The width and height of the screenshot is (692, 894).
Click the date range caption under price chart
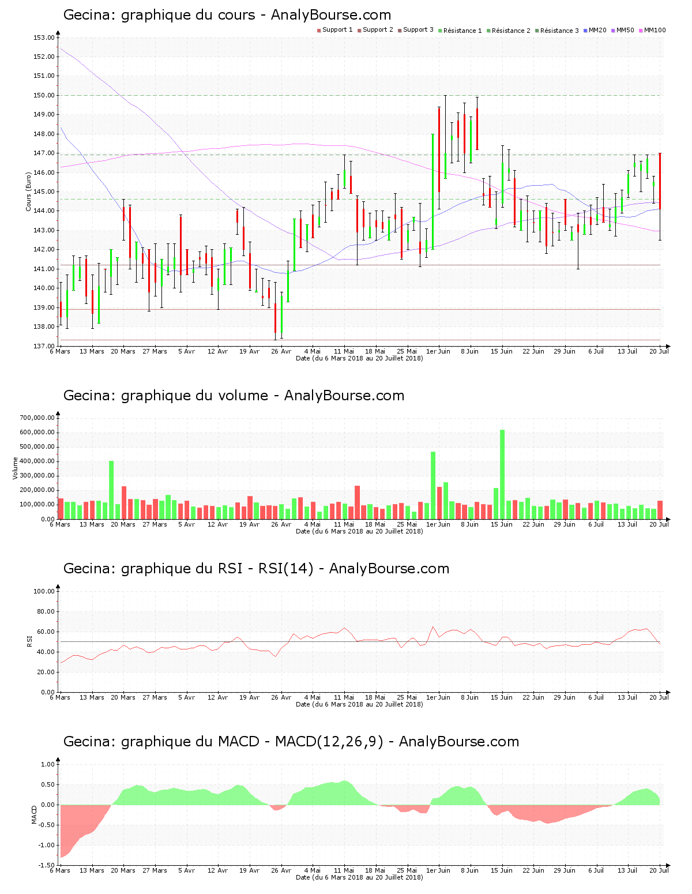(359, 358)
